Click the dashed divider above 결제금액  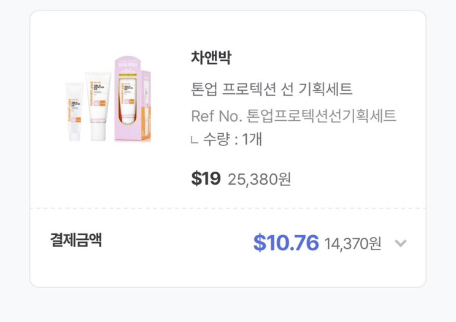tap(228, 209)
